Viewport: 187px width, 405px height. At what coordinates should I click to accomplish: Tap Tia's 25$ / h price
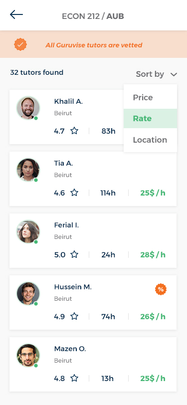coord(153,193)
